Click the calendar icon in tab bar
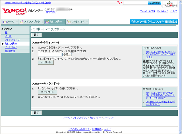This screenshot has width=182, height=134. pyautogui.click(x=47, y=22)
